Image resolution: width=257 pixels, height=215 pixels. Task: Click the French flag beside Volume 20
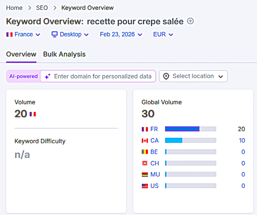pos(33,114)
